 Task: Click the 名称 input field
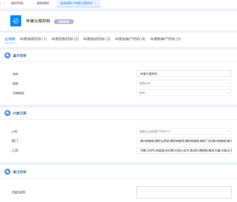click(184, 74)
